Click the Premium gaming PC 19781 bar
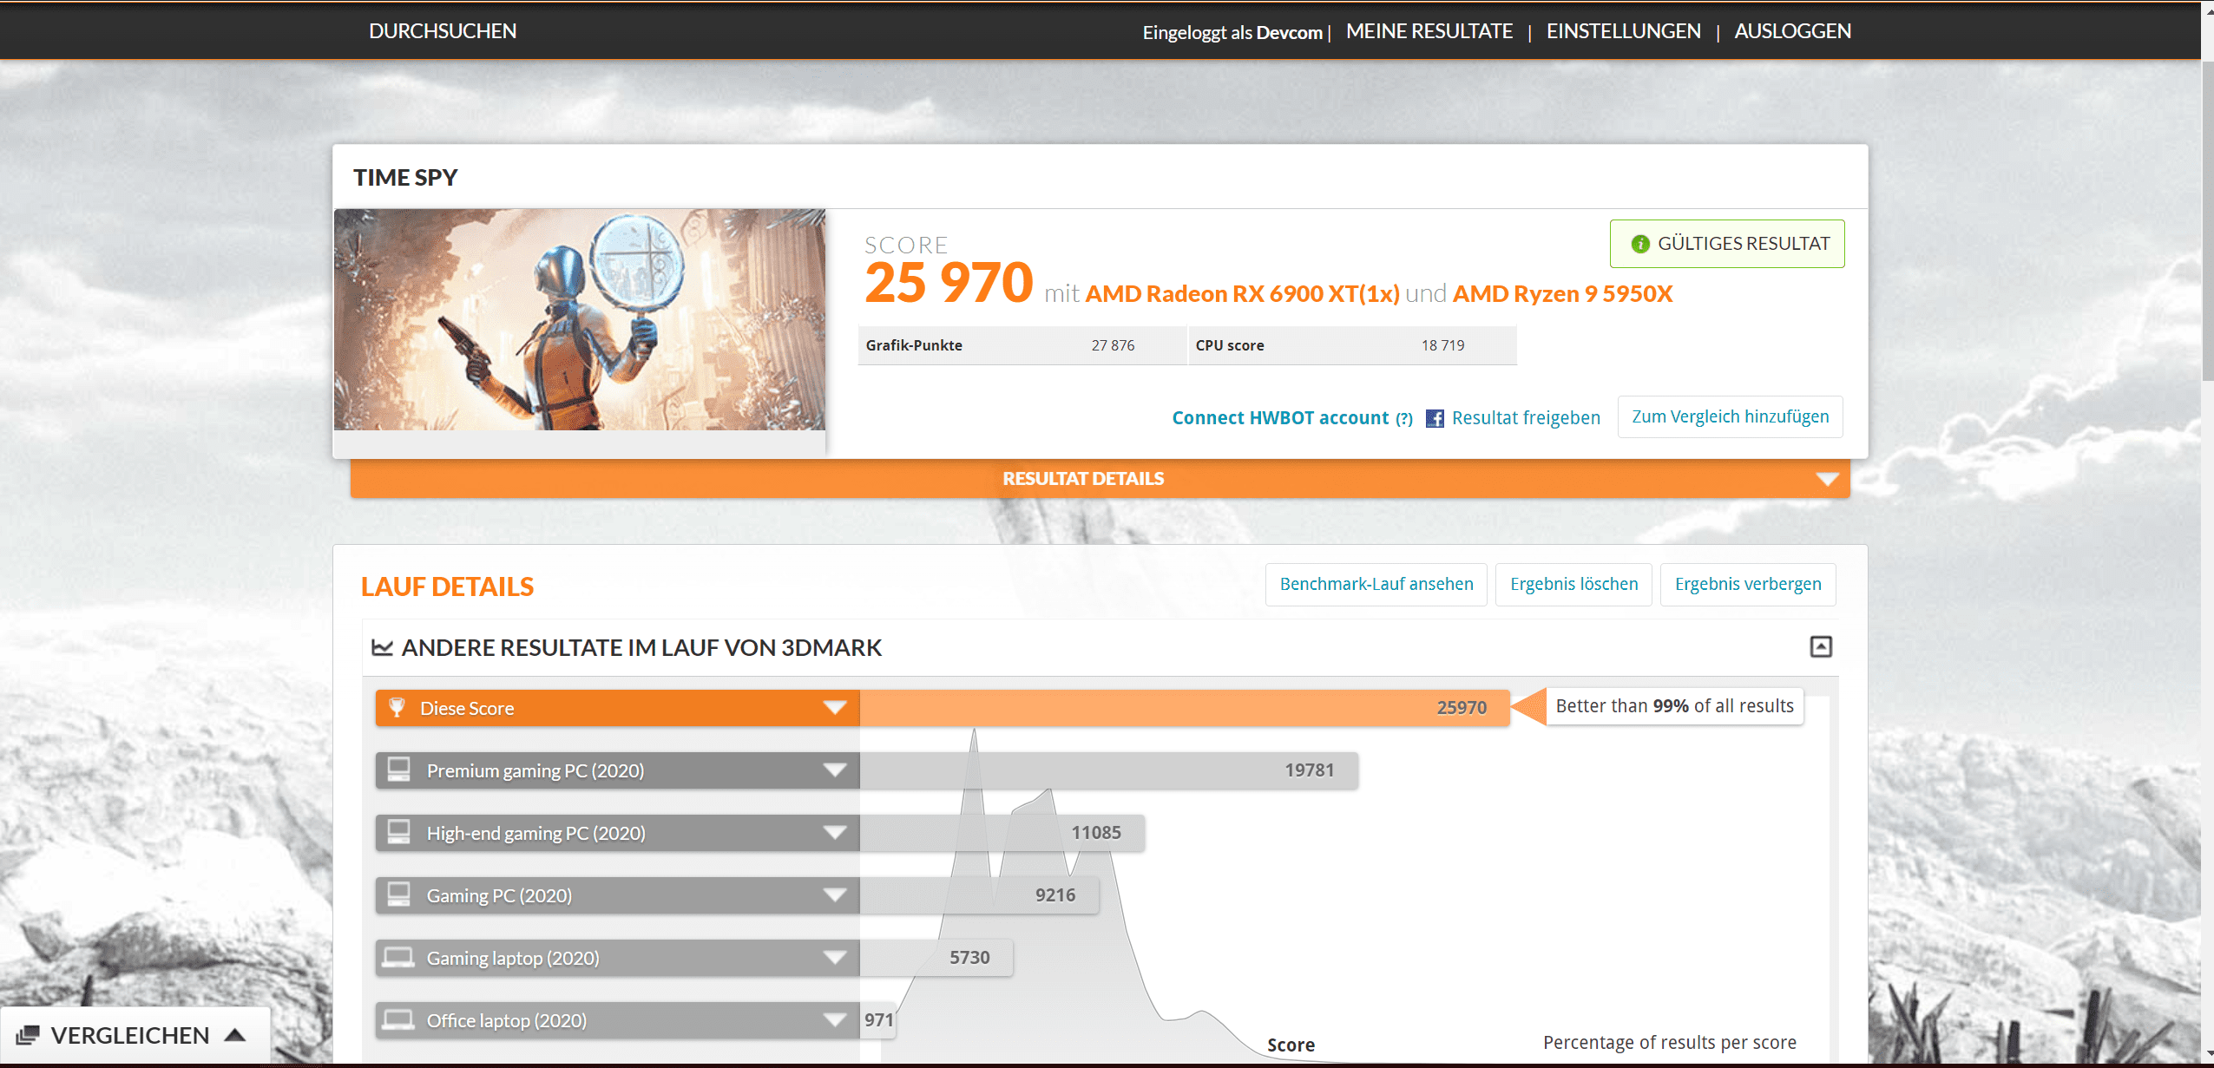This screenshot has width=2214, height=1068. (1108, 770)
